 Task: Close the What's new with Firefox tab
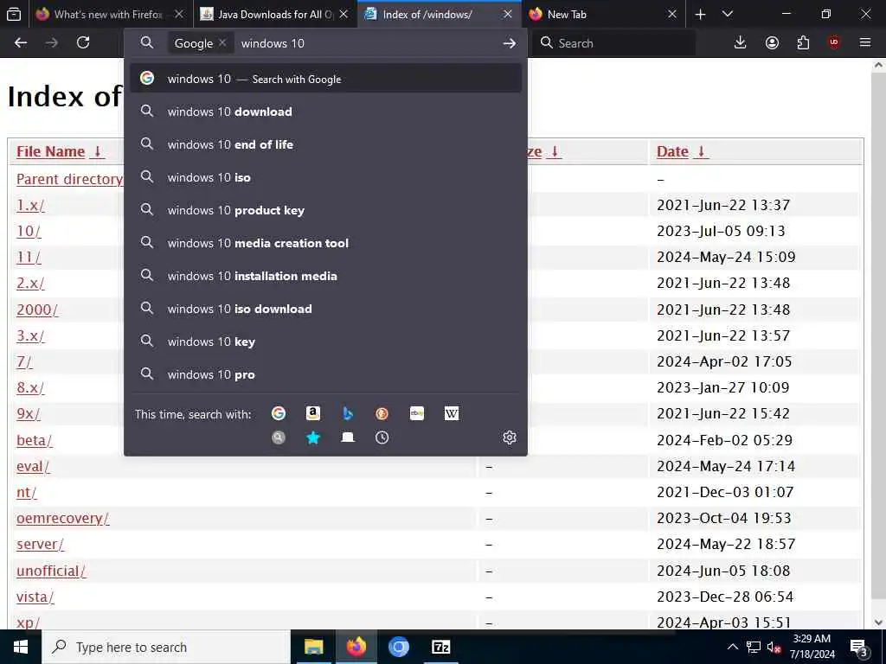tap(179, 14)
